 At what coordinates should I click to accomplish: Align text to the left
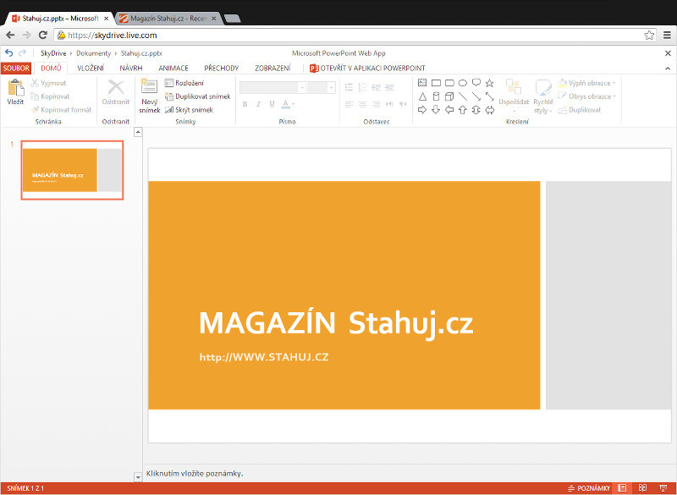(x=349, y=104)
